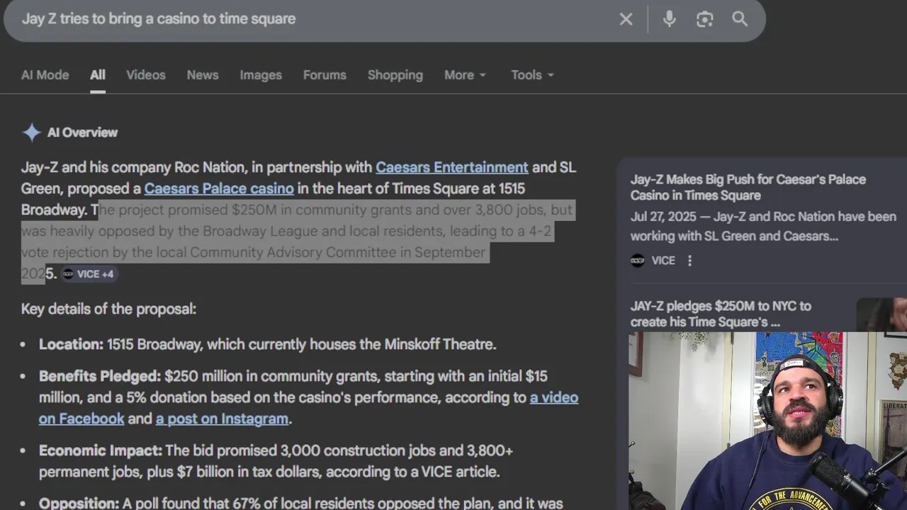Open Google Lens image search icon

click(x=704, y=19)
